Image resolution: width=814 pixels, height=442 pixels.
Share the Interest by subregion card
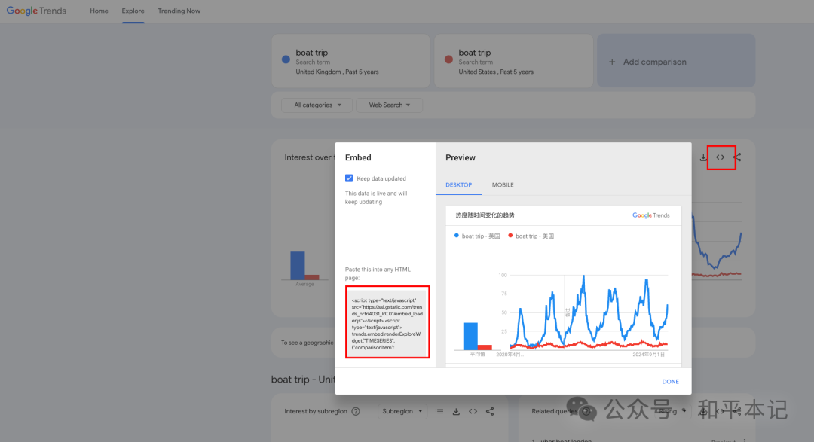[x=490, y=411]
